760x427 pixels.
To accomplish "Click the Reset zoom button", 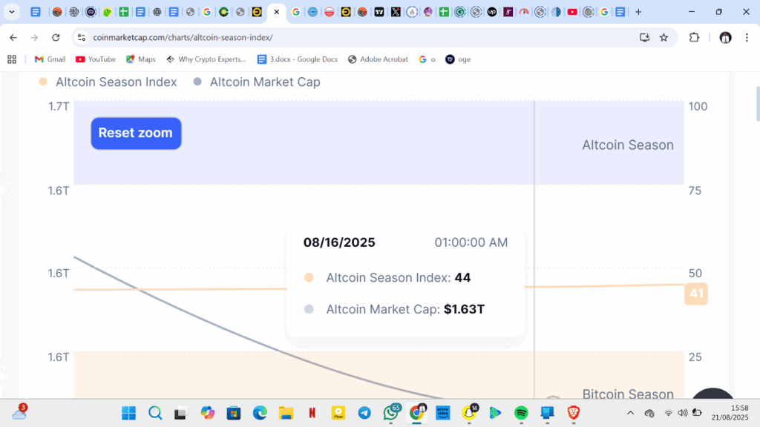I will [136, 133].
